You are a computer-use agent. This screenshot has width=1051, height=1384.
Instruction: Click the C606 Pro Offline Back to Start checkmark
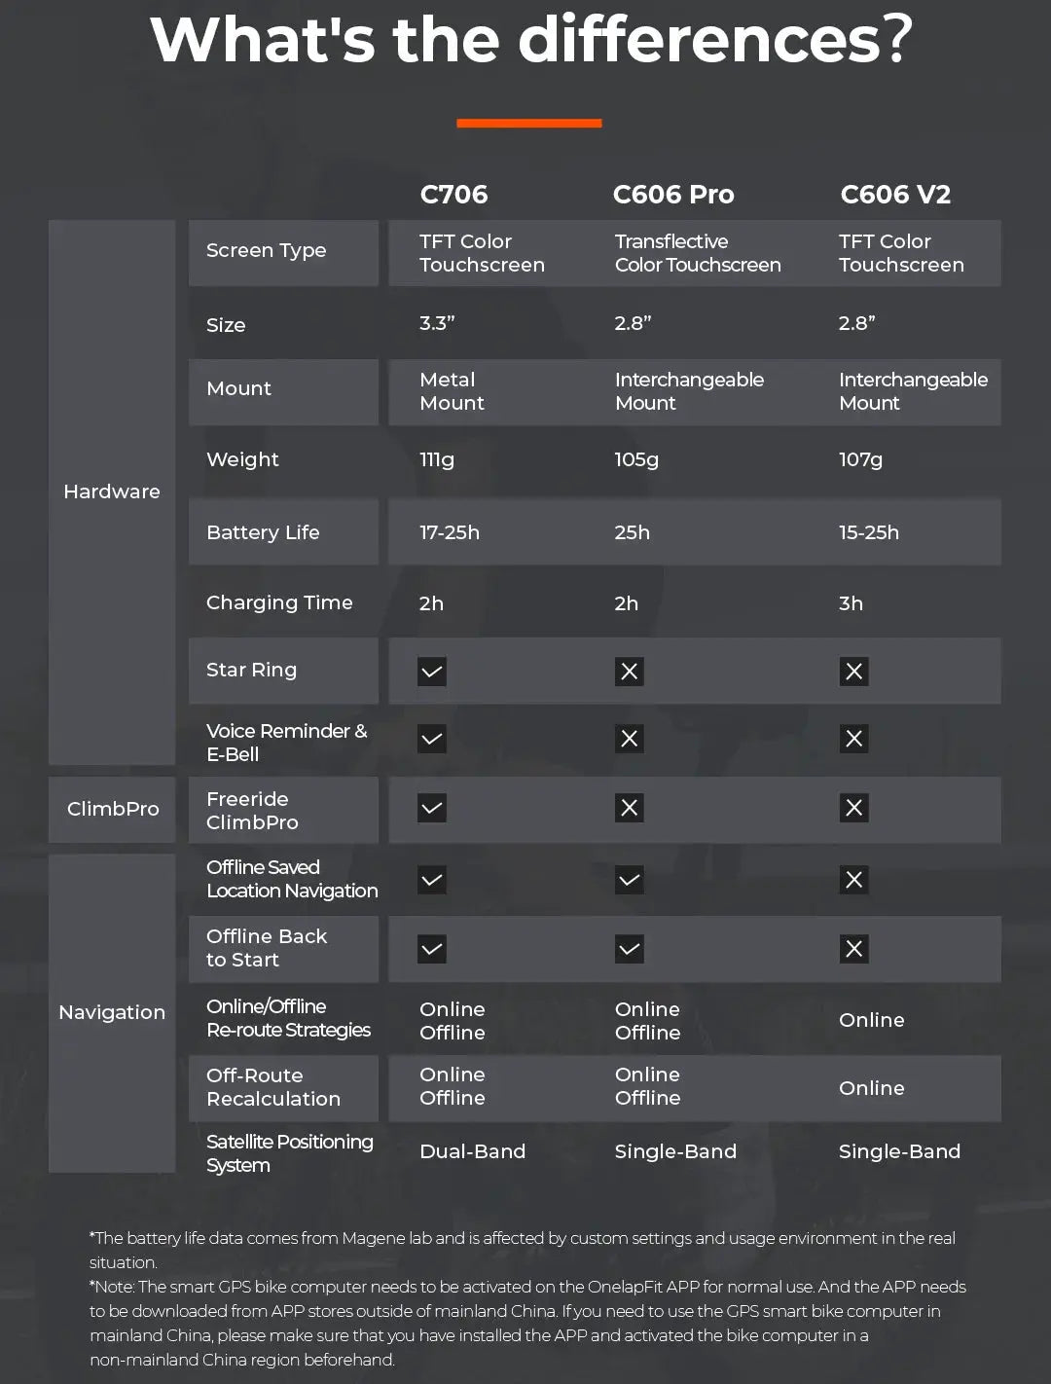tap(630, 949)
